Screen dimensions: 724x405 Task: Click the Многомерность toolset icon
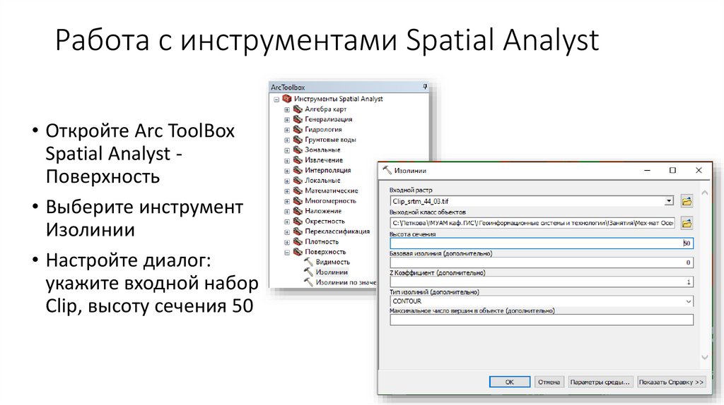[x=298, y=201]
